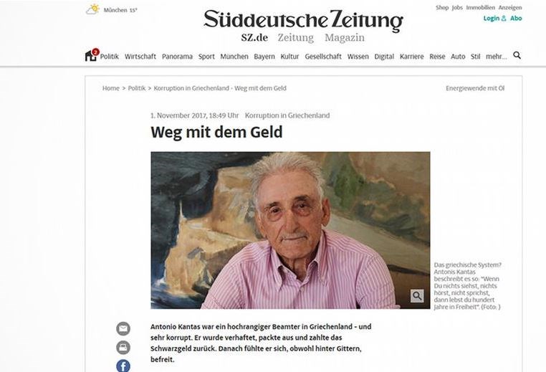Viewport: 546px width, 372px height.
Task: Click the Süddeutsche Zeitung logo
Action: coord(303,19)
